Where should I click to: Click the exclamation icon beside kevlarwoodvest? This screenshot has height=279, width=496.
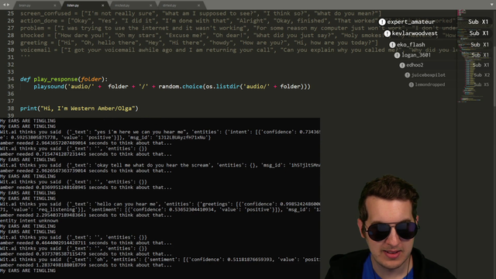(387, 33)
